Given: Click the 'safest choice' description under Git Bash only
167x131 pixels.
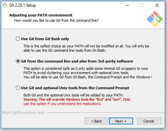Looking at the screenshot, I should 86,48.
